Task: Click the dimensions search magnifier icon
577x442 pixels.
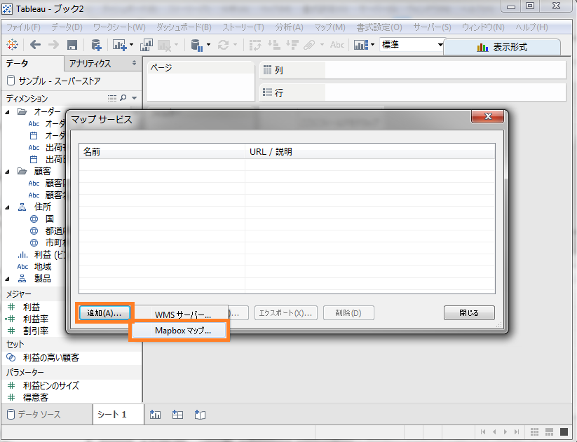Action: [x=123, y=98]
